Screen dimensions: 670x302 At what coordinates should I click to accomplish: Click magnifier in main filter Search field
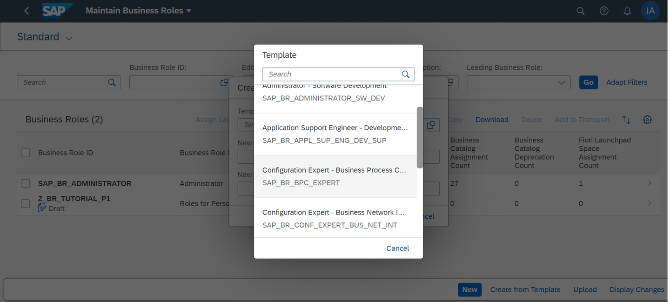pyautogui.click(x=112, y=82)
